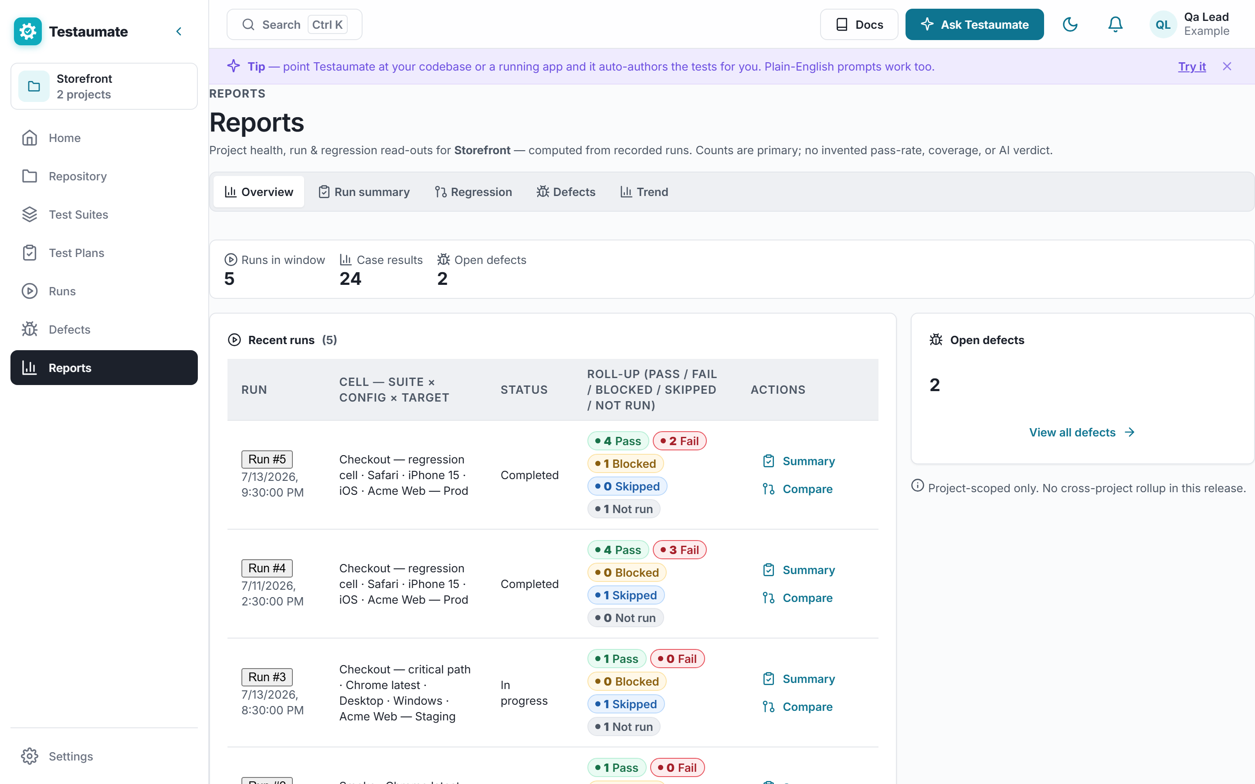Open Settings at the sidebar bottom
Image resolution: width=1255 pixels, height=784 pixels.
coord(104,757)
